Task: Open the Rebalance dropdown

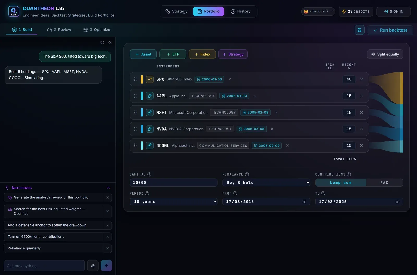Action: click(x=266, y=183)
